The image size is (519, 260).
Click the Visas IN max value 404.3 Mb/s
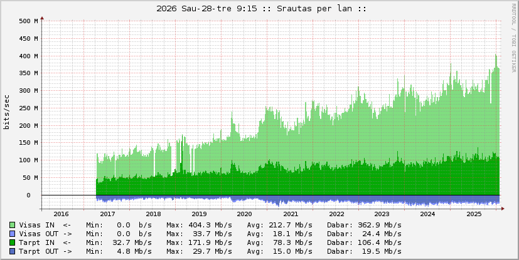(210, 225)
